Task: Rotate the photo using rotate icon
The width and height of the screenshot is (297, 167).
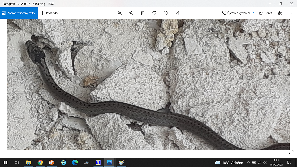Action: point(166,13)
